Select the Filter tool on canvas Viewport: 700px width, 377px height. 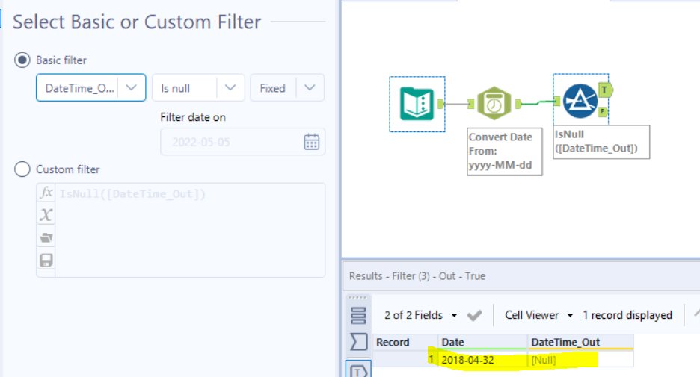[x=580, y=101]
